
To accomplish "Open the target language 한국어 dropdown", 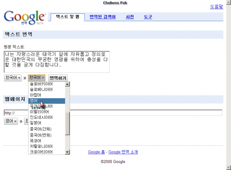I will [x=37, y=77].
